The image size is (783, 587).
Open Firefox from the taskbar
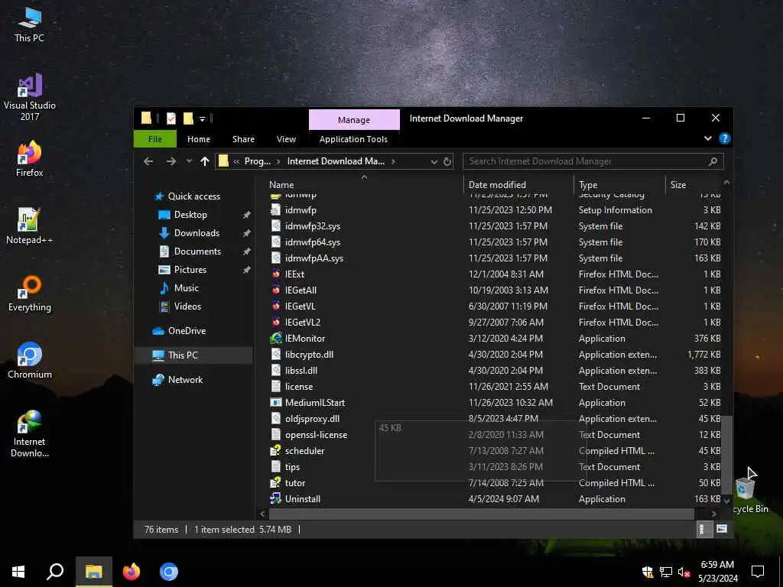(132, 572)
